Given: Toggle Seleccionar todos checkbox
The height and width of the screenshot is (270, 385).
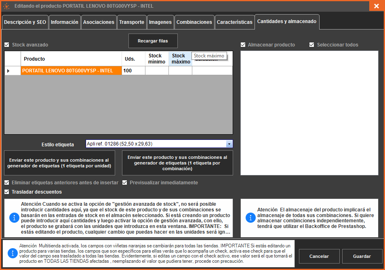Looking at the screenshot, I should tap(312, 45).
